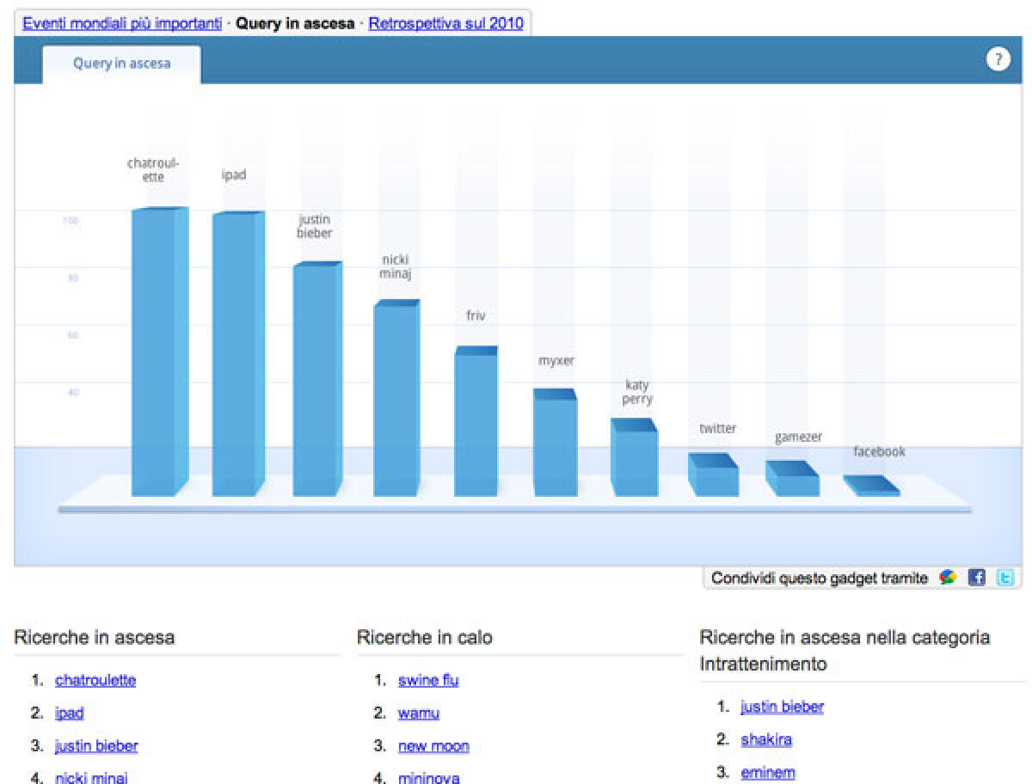Open shakira link in Intrattenimento category
This screenshot has width=1032, height=784.
coord(766,739)
